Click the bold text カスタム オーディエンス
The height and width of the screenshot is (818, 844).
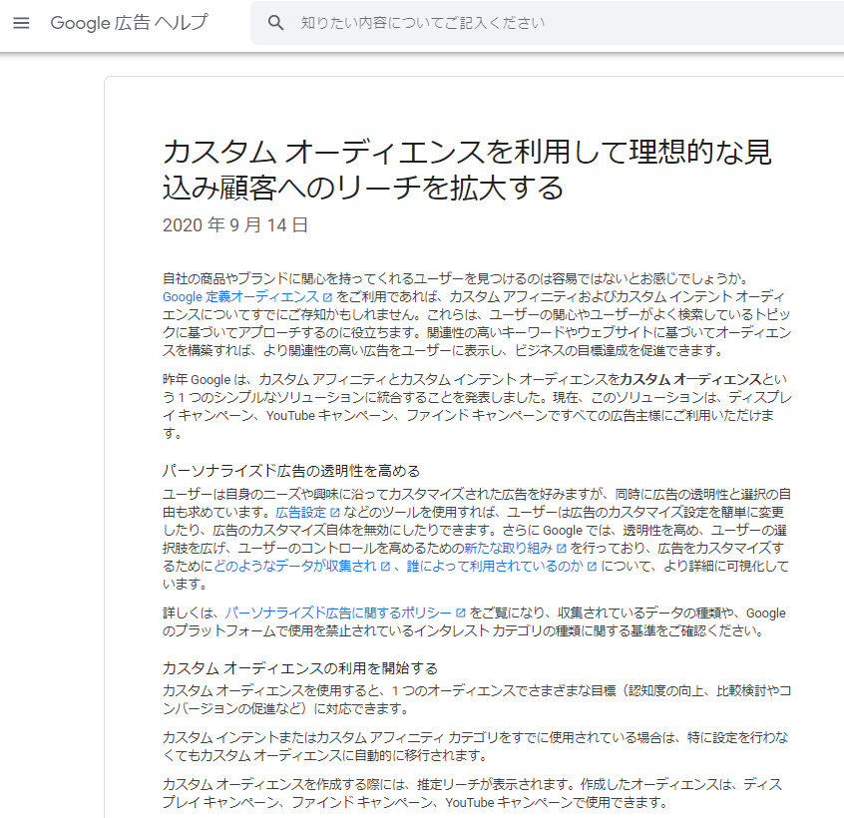(x=690, y=379)
